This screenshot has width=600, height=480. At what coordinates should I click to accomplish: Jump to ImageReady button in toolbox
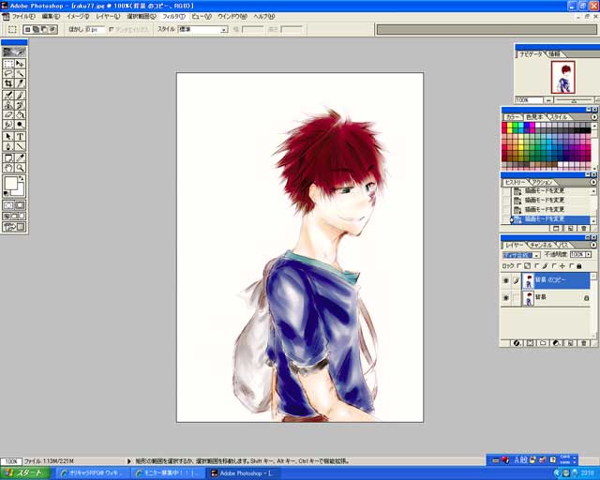(14, 227)
